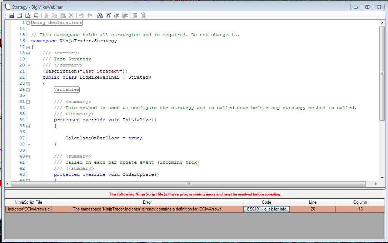Click the NinjaScript File column header
Screen dimensions: 388x243
pyautogui.click(x=28, y=202)
